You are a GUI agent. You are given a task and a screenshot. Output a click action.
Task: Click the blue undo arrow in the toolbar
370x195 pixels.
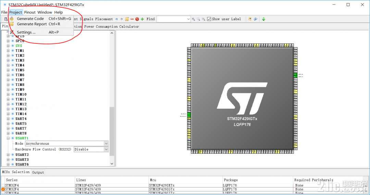pos(116,19)
